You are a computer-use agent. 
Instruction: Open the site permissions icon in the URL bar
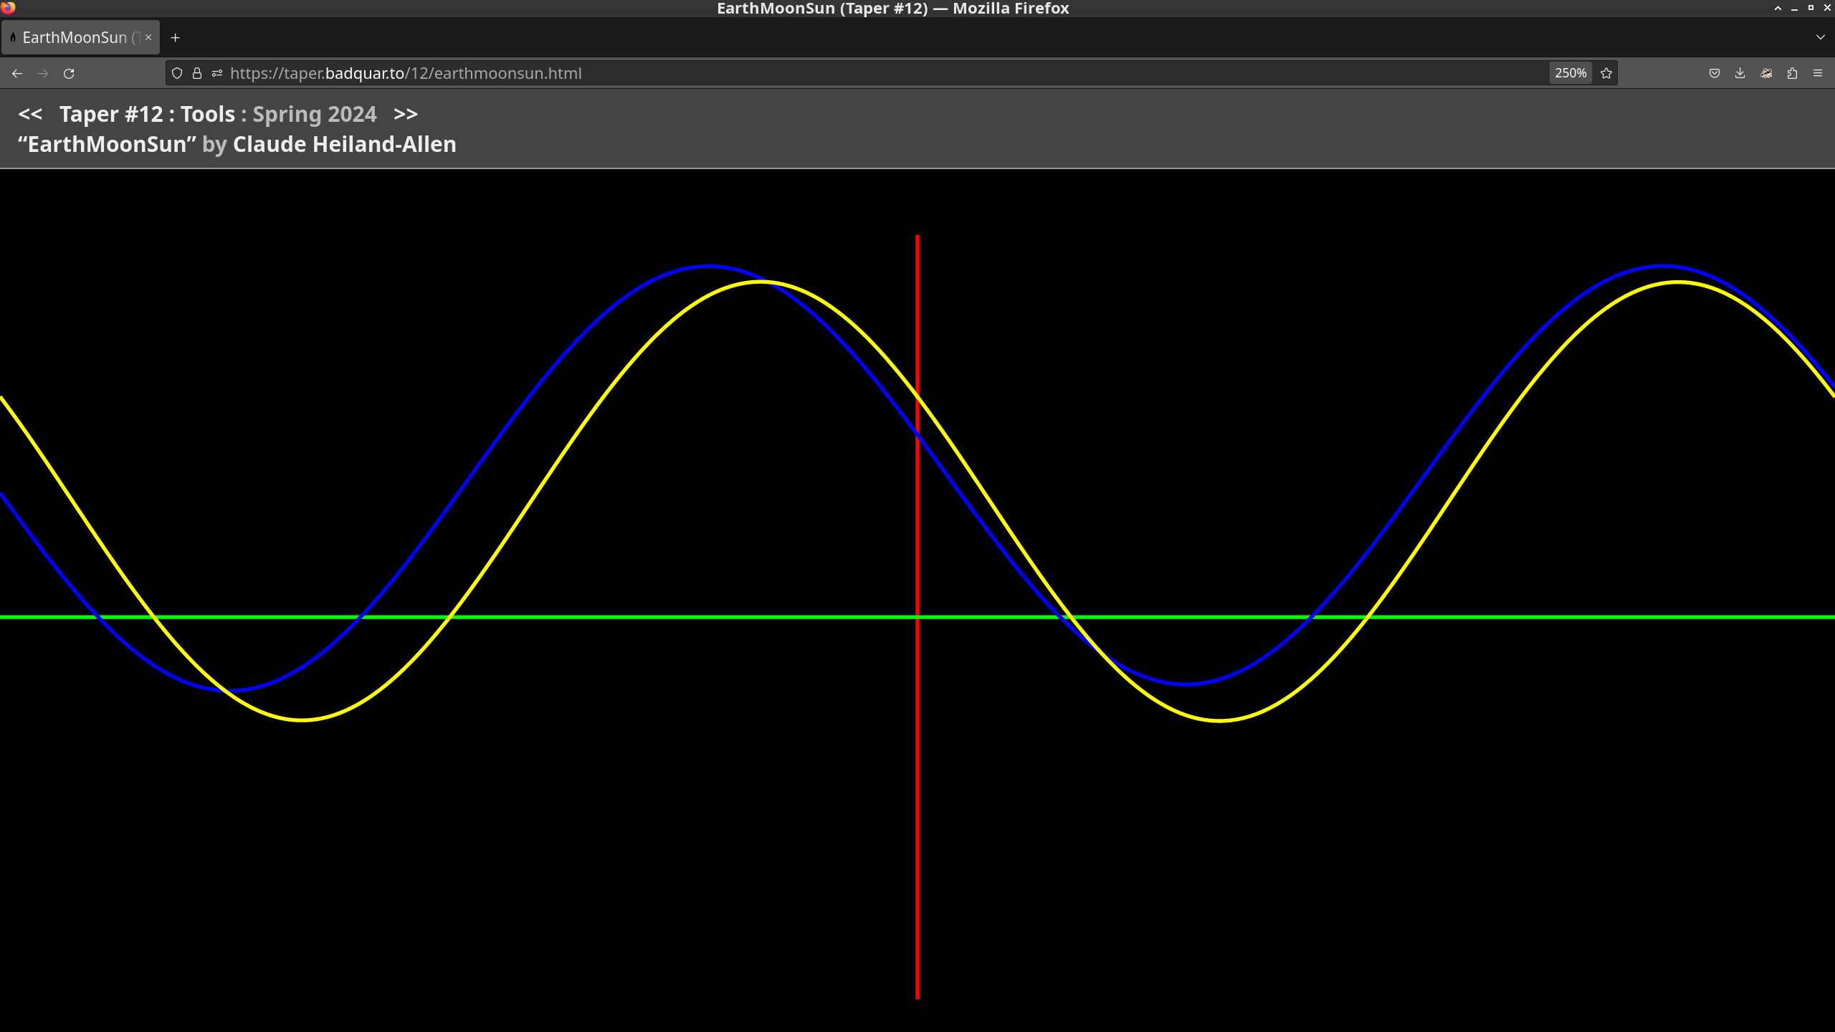click(x=216, y=73)
